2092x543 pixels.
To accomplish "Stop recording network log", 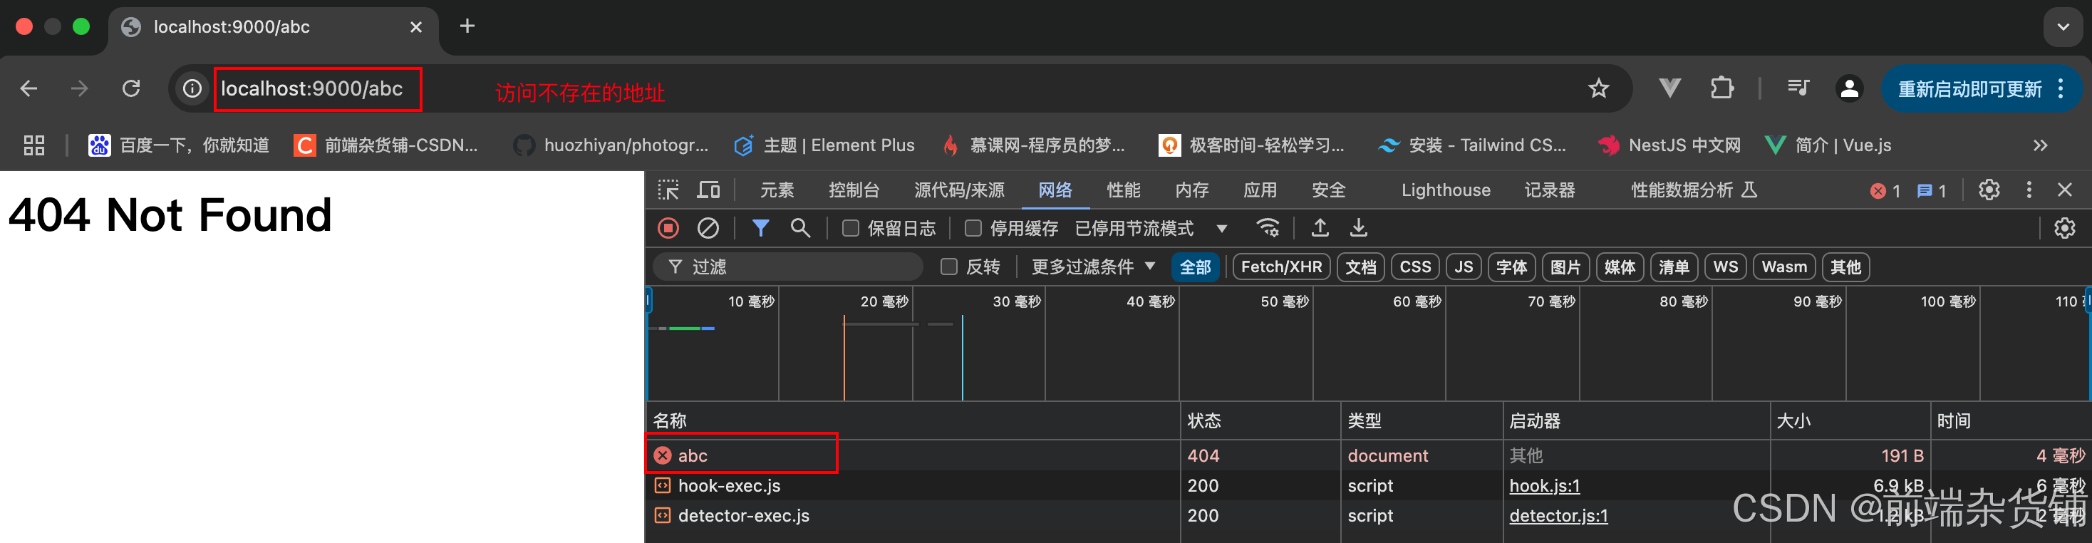I will [x=668, y=228].
